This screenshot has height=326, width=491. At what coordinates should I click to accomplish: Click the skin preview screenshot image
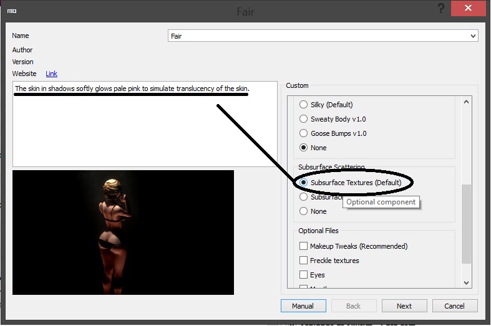click(x=123, y=233)
